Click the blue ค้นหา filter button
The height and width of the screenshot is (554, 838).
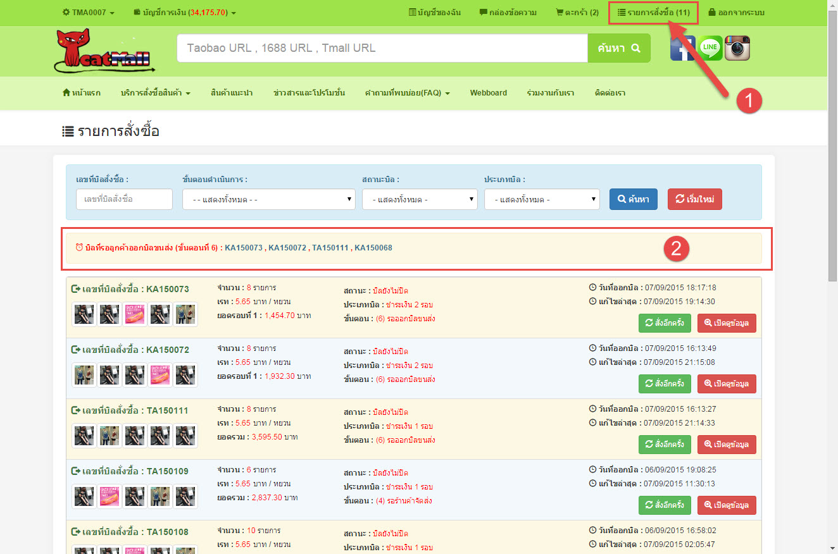(633, 199)
